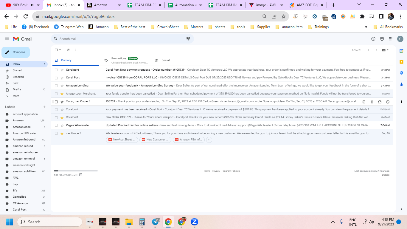Unstar the Amazon.com Merchant email
Image resolution: width=407 pixels, height=229 pixels.
coord(62,94)
